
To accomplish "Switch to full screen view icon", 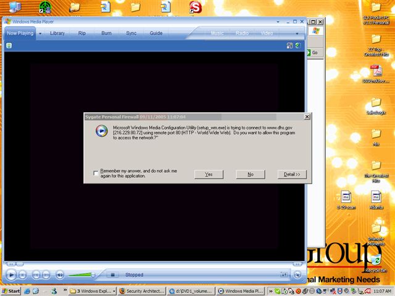I will (x=289, y=46).
